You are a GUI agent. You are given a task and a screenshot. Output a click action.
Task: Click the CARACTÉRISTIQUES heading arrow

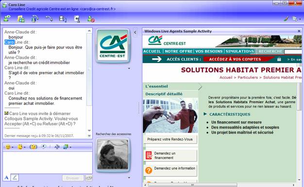pyautogui.click(x=205, y=114)
